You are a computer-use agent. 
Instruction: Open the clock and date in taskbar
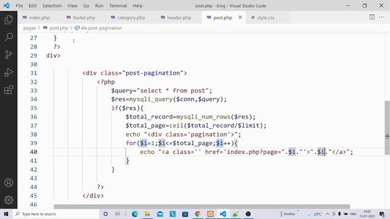tap(367, 214)
